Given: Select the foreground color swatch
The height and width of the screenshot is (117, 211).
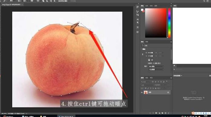Looking at the screenshot, I should [x=142, y=10].
